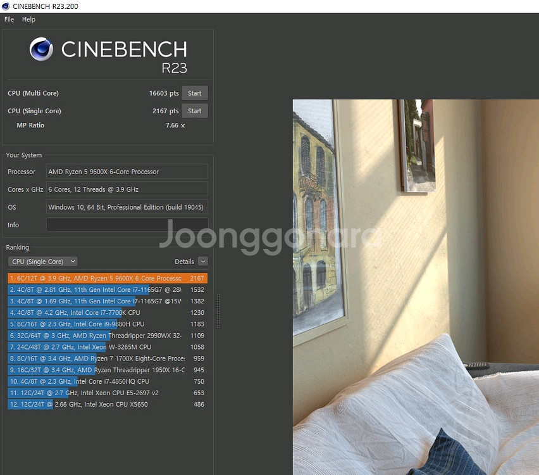Click the CPU (Multi Core) label
Screen dimensions: 539x475
(33, 93)
